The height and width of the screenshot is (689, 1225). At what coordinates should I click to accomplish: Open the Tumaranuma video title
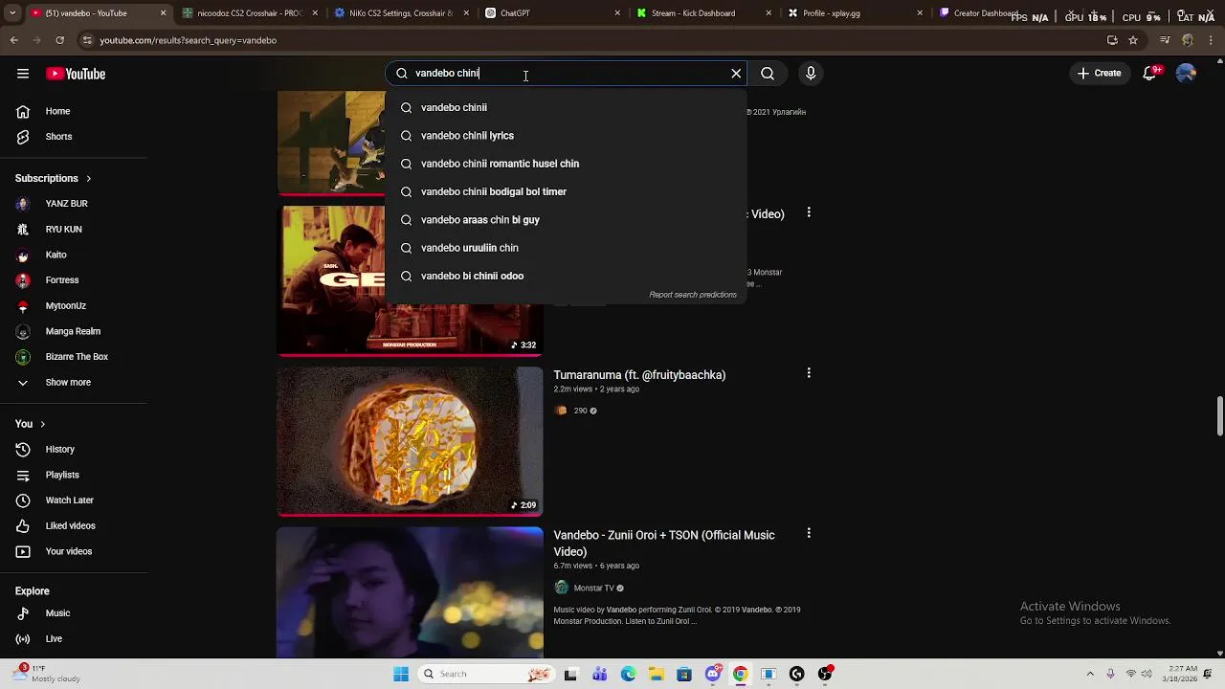[x=639, y=375]
